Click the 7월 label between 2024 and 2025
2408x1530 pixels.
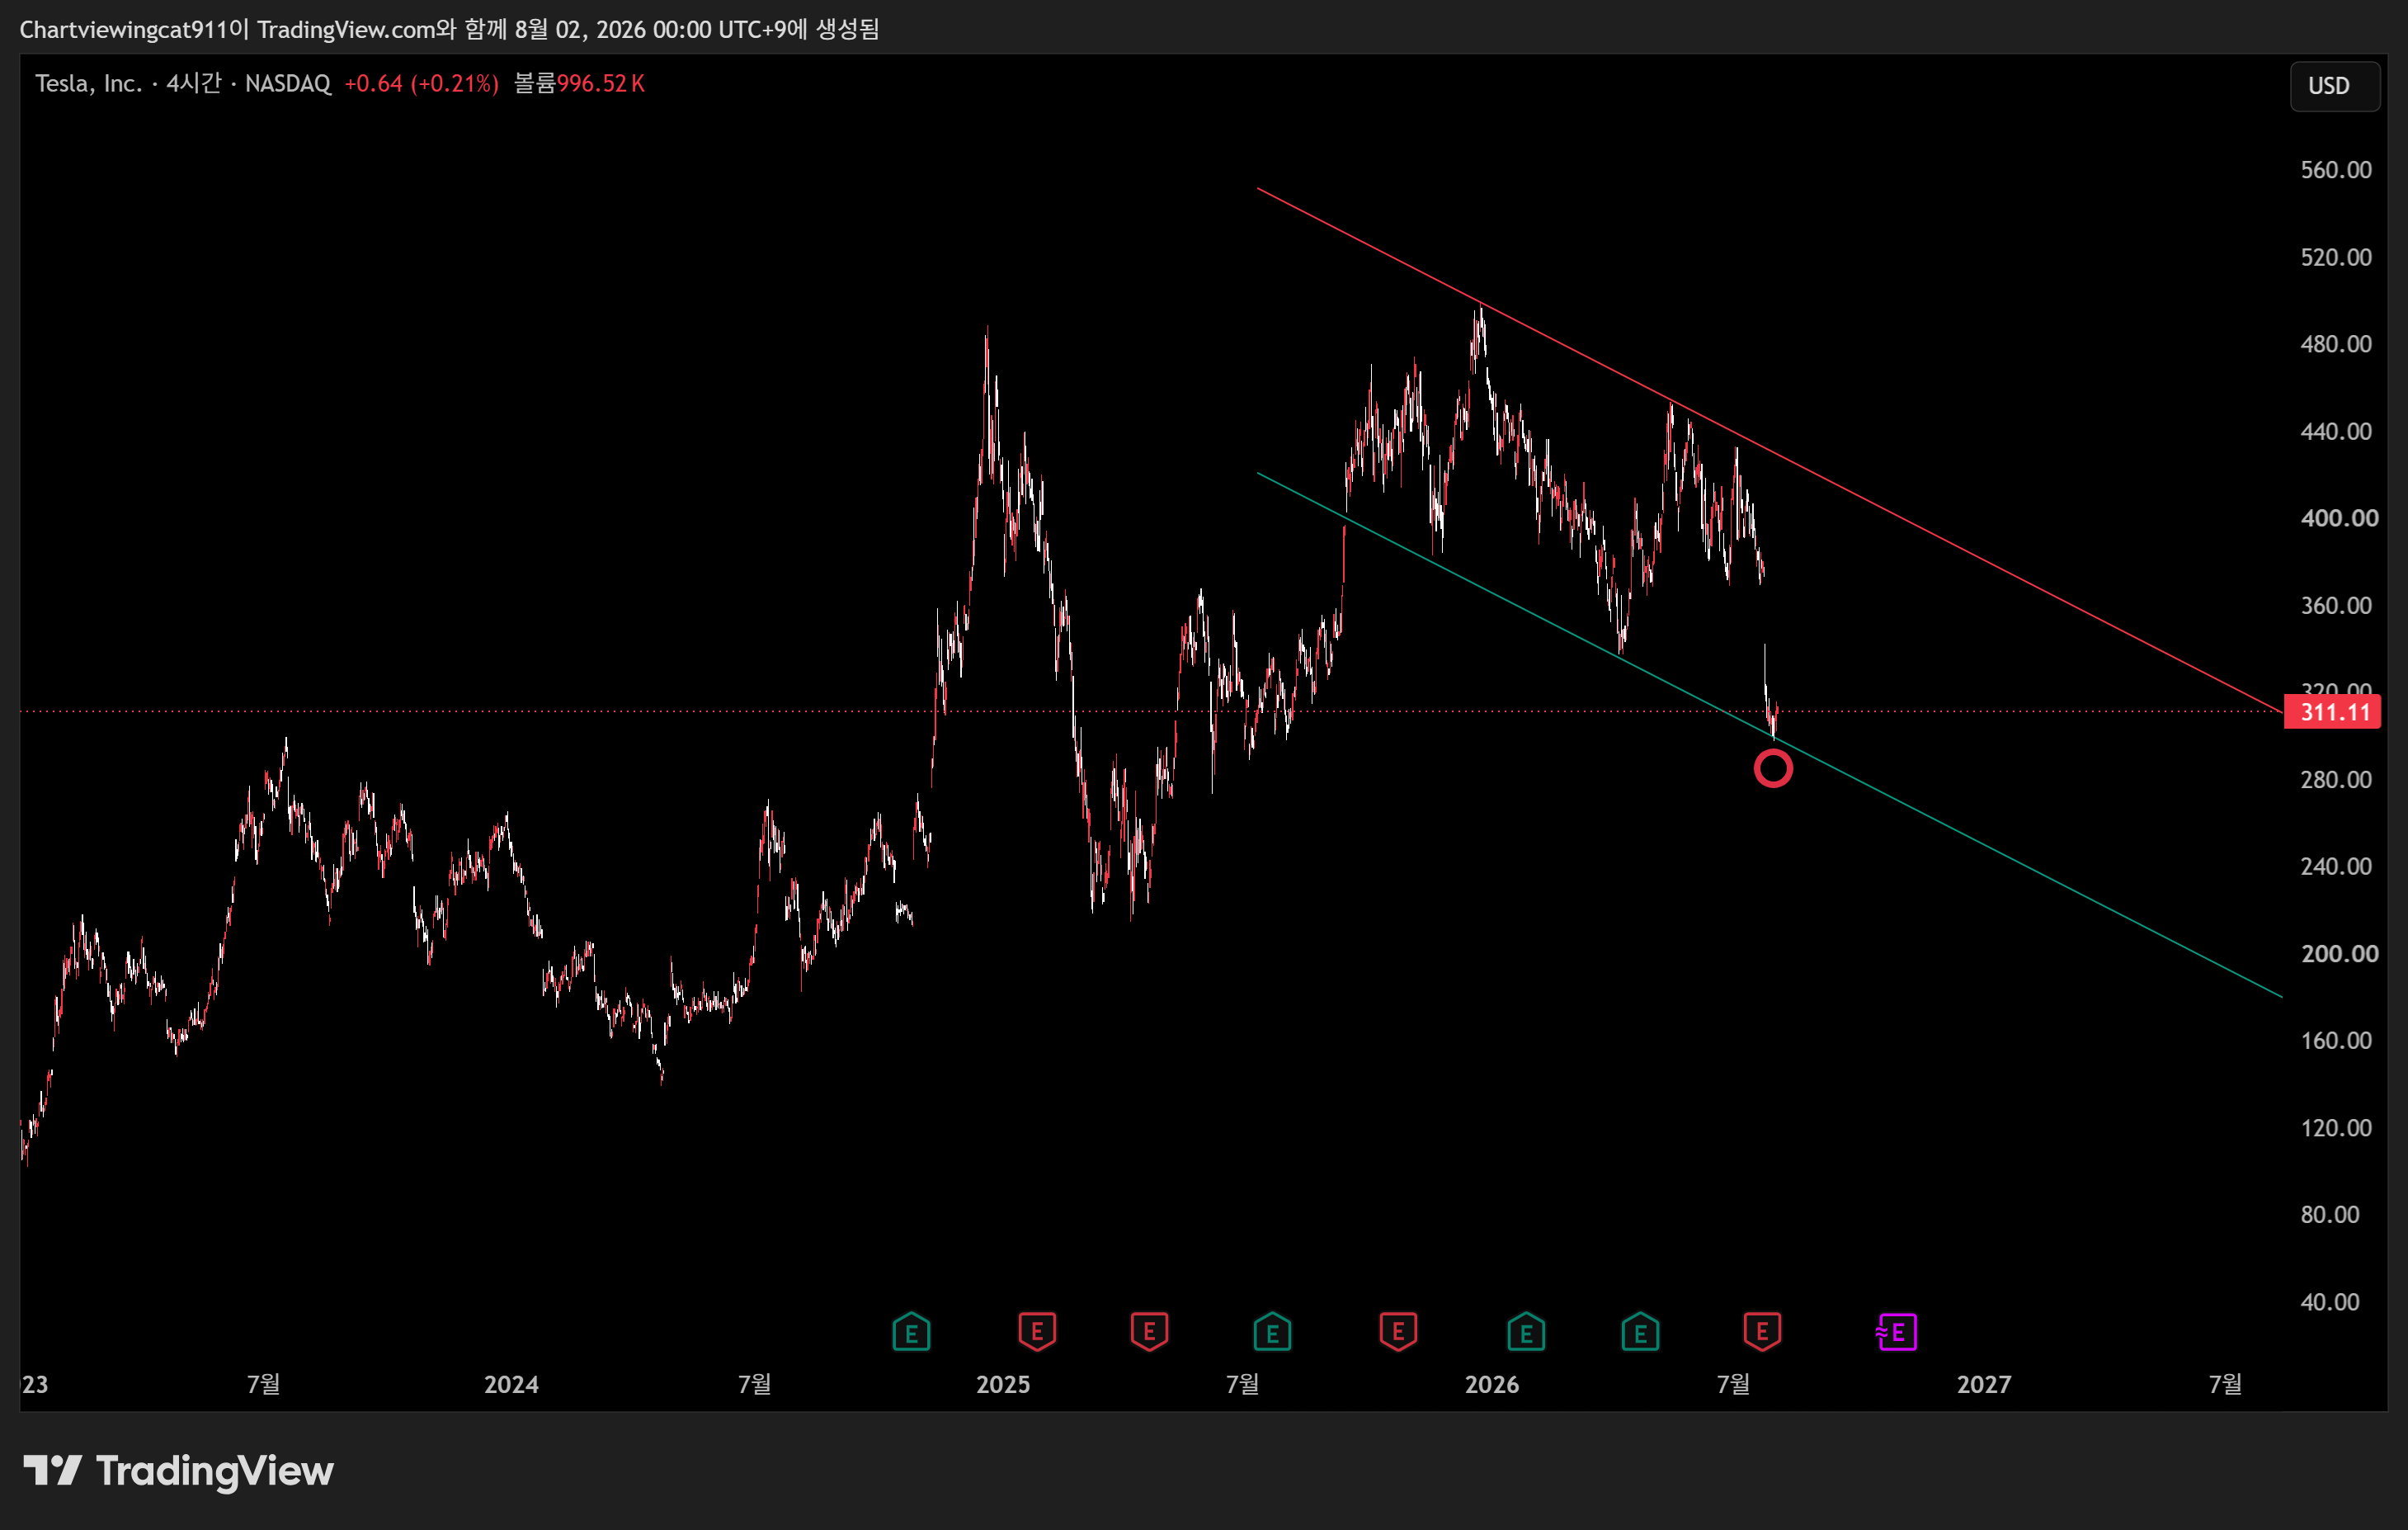pos(755,1384)
